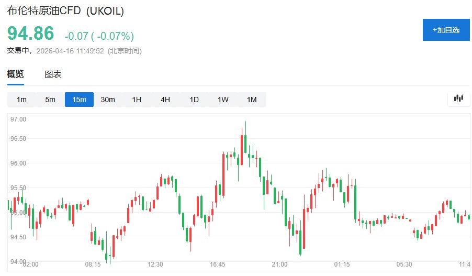Click the 16:45 time axis label
This screenshot has height=276, width=472.
point(218,264)
